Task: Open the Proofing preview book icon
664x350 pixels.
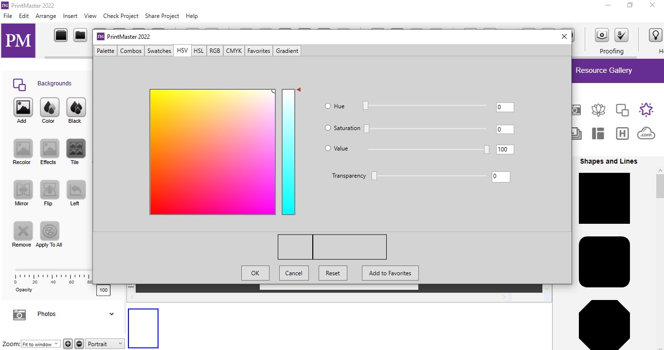Action: (602, 35)
